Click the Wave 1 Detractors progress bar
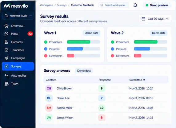This screenshot has height=128, width=176. point(83,56)
